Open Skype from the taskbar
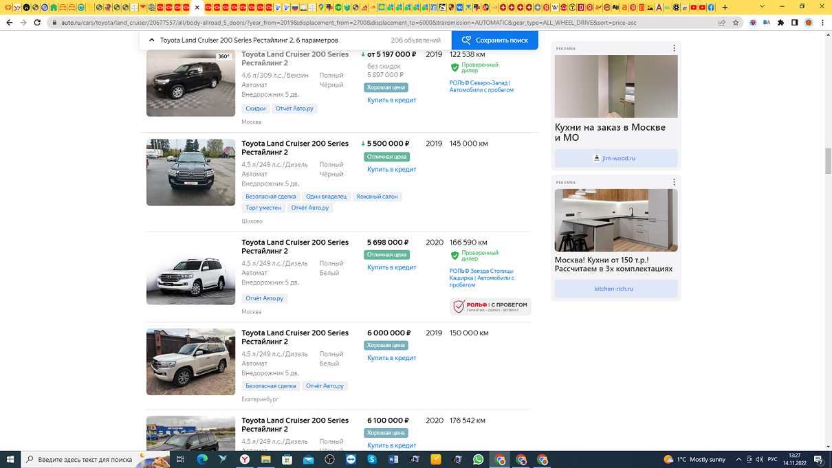This screenshot has height=468, width=832. [x=372, y=459]
